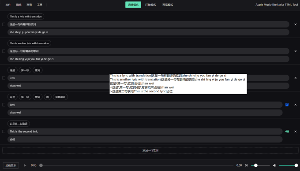Remove the three-word 这是 第一句 歌词 line
300x171 pixels.
click(296, 78)
